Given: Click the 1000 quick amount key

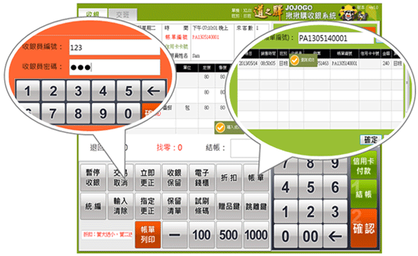Looking at the screenshot, I should 256,235.
